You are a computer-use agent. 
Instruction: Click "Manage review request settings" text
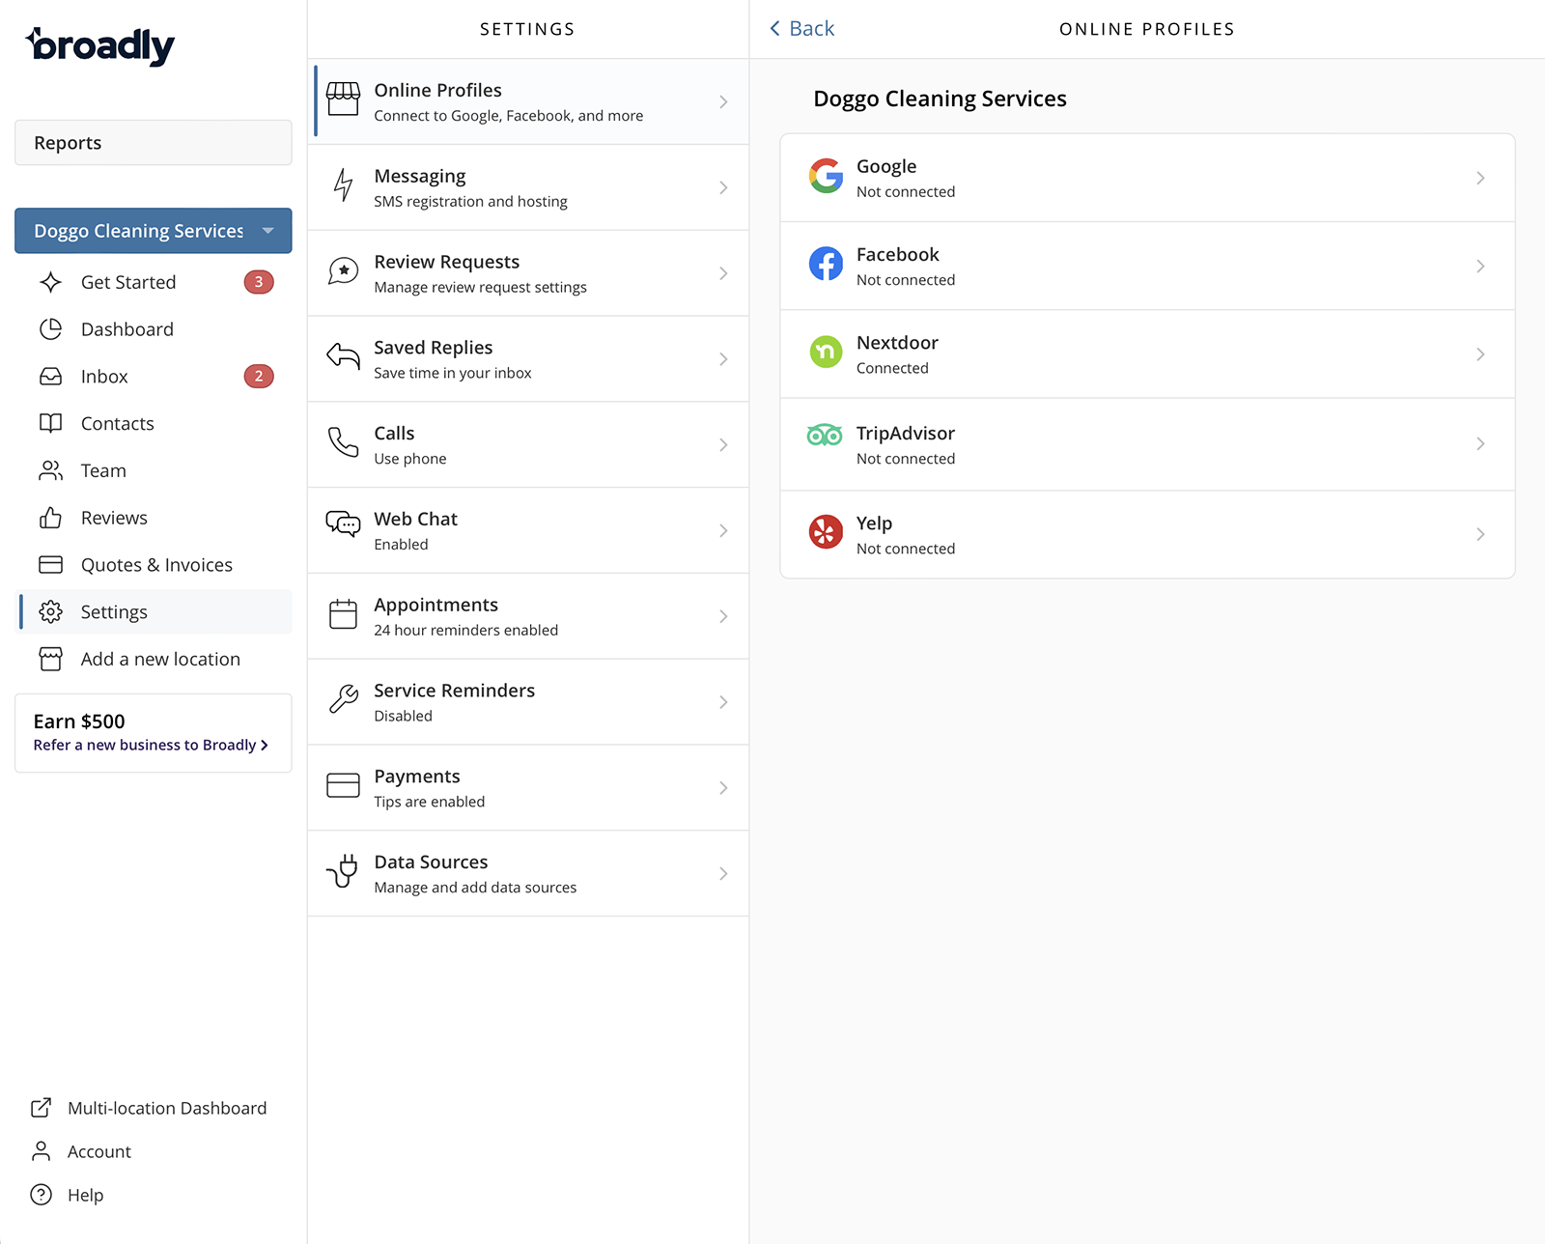click(x=480, y=287)
